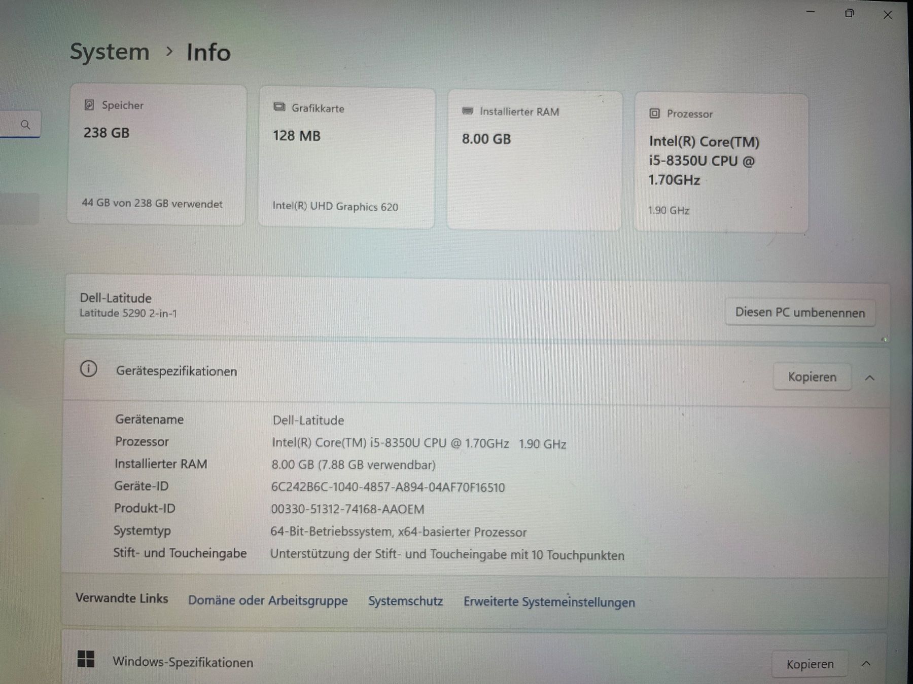Click the Info breadcrumb title
This screenshot has height=684, width=913.
coord(208,52)
